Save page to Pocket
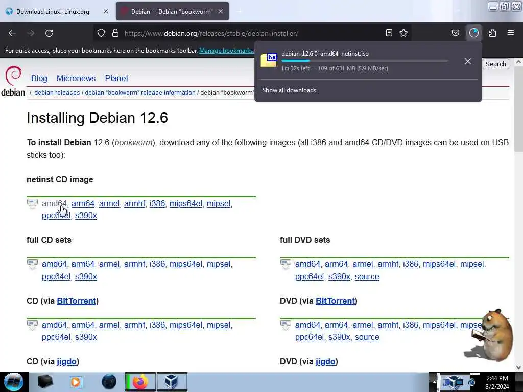Image resolution: width=523 pixels, height=392 pixels. (455, 33)
